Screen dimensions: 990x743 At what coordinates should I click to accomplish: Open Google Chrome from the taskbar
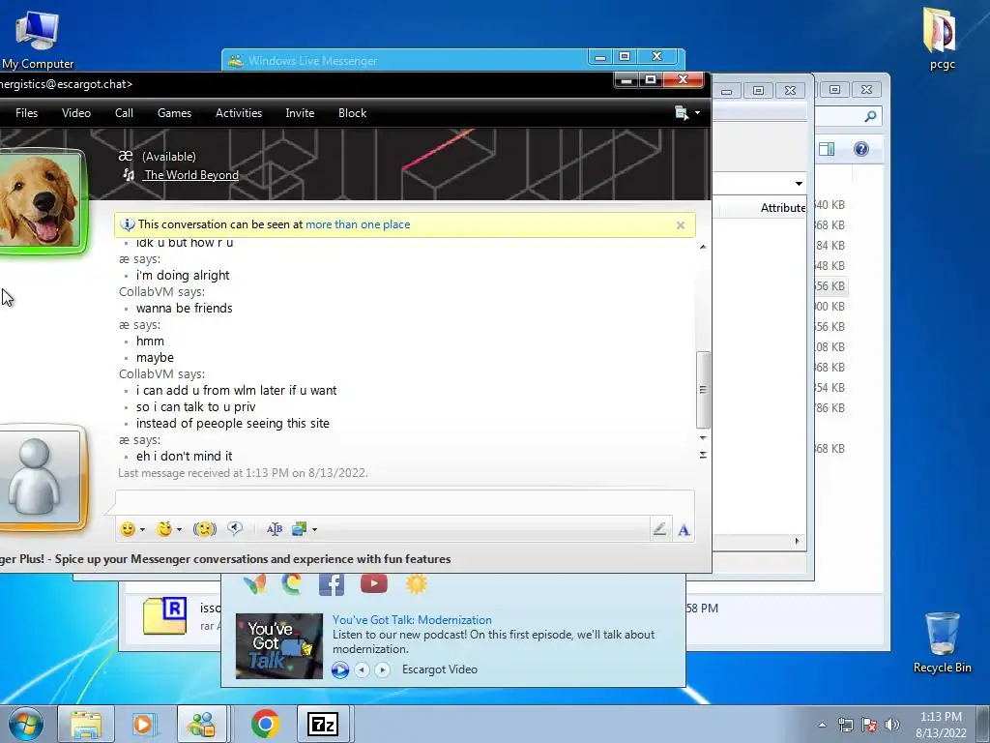click(266, 724)
